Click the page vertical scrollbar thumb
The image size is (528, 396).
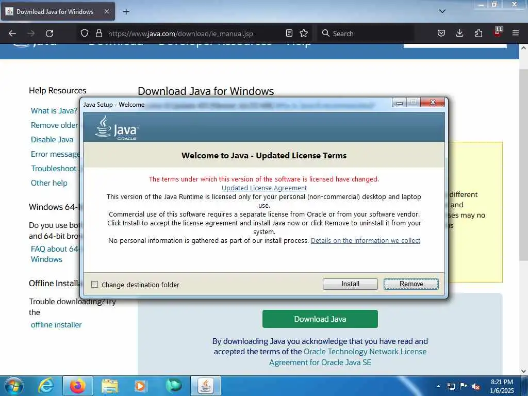[x=523, y=165]
